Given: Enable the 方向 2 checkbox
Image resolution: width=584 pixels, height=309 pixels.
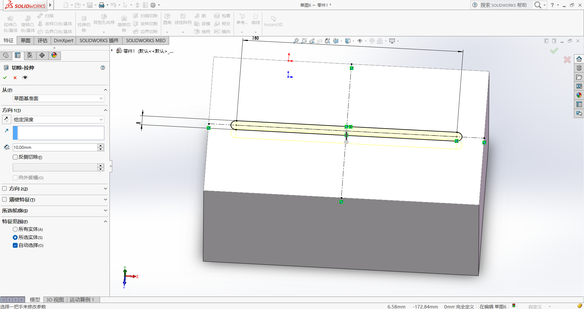Looking at the screenshot, I should 5,189.
